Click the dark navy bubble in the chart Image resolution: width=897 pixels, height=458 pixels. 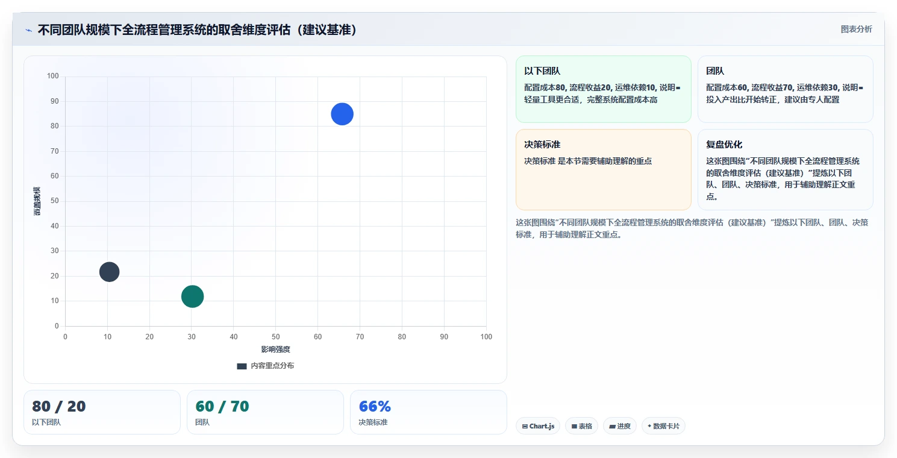109,272
